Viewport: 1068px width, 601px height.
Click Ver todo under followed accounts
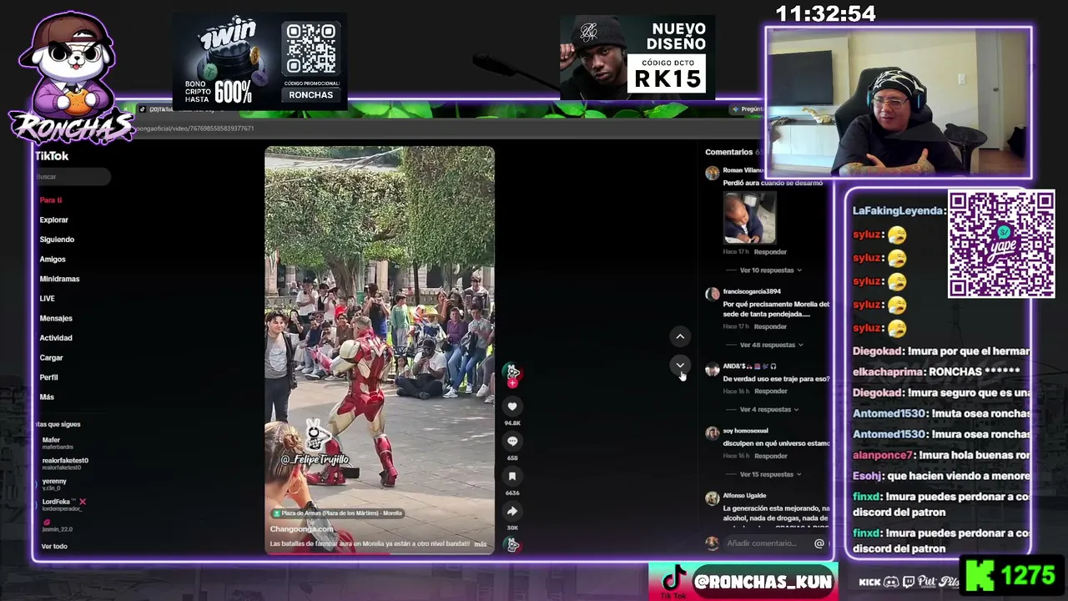[x=54, y=546]
